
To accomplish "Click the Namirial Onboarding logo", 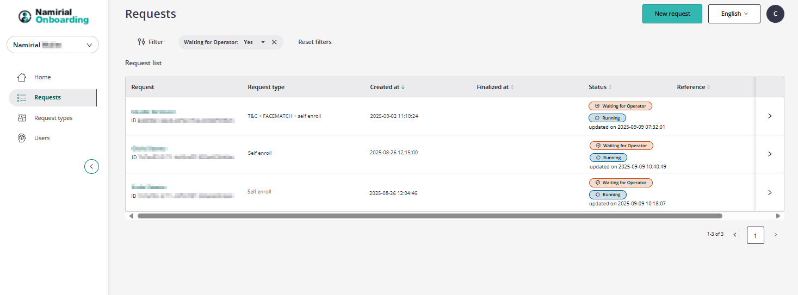I will 53,16.
